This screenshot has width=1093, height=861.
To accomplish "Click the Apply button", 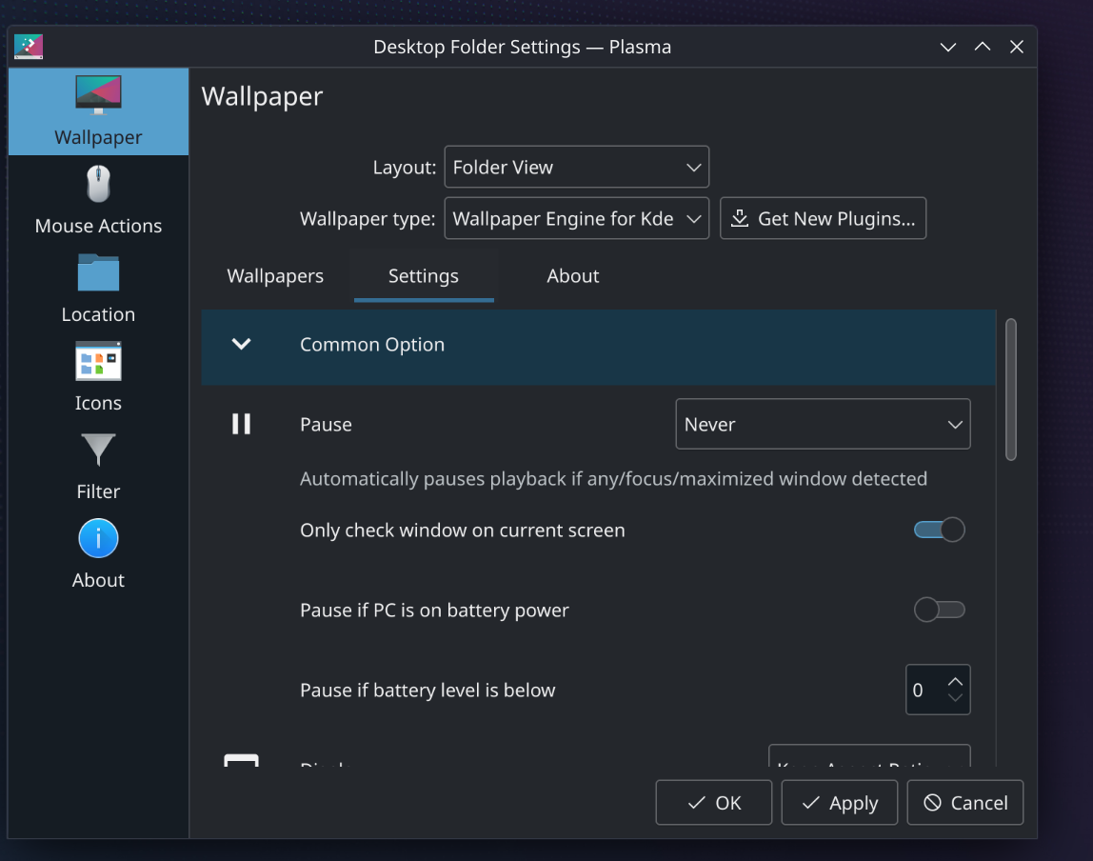I will 839,803.
